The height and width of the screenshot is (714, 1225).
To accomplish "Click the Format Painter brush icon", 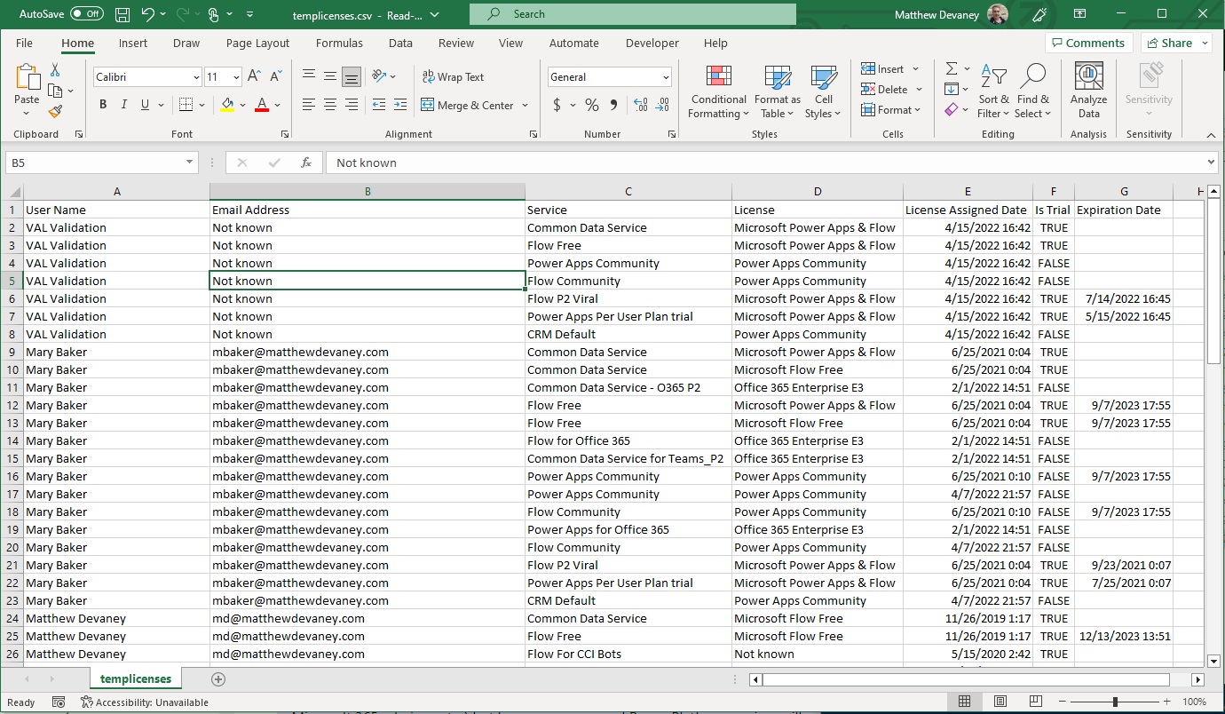I will click(x=55, y=111).
